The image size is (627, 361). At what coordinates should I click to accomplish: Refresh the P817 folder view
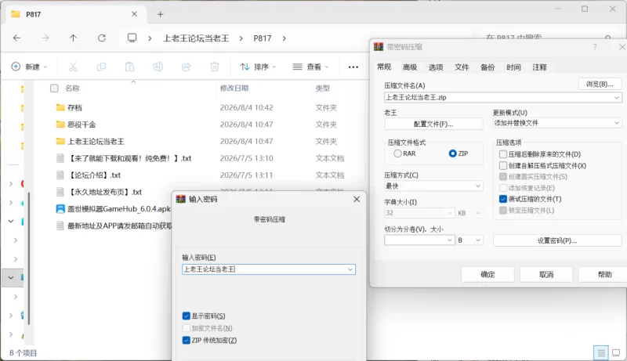point(102,38)
